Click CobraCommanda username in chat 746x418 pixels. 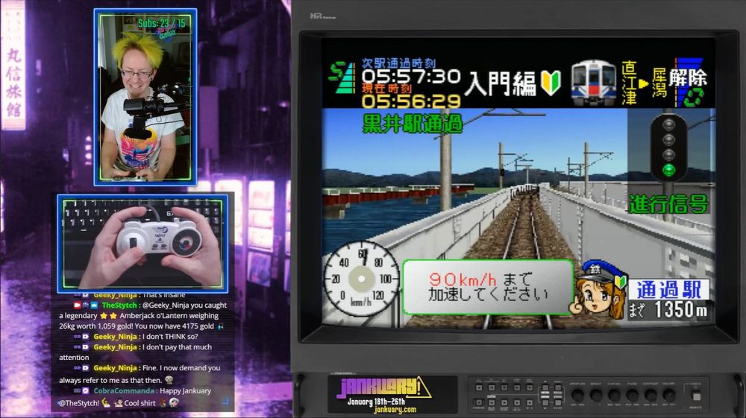(x=124, y=390)
